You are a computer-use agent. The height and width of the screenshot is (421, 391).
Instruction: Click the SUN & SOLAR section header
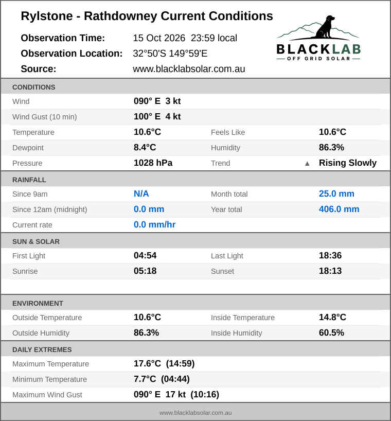(195, 241)
